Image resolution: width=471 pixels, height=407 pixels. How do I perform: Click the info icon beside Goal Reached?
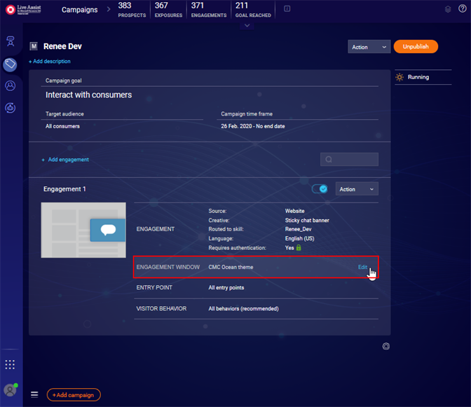coord(287,9)
